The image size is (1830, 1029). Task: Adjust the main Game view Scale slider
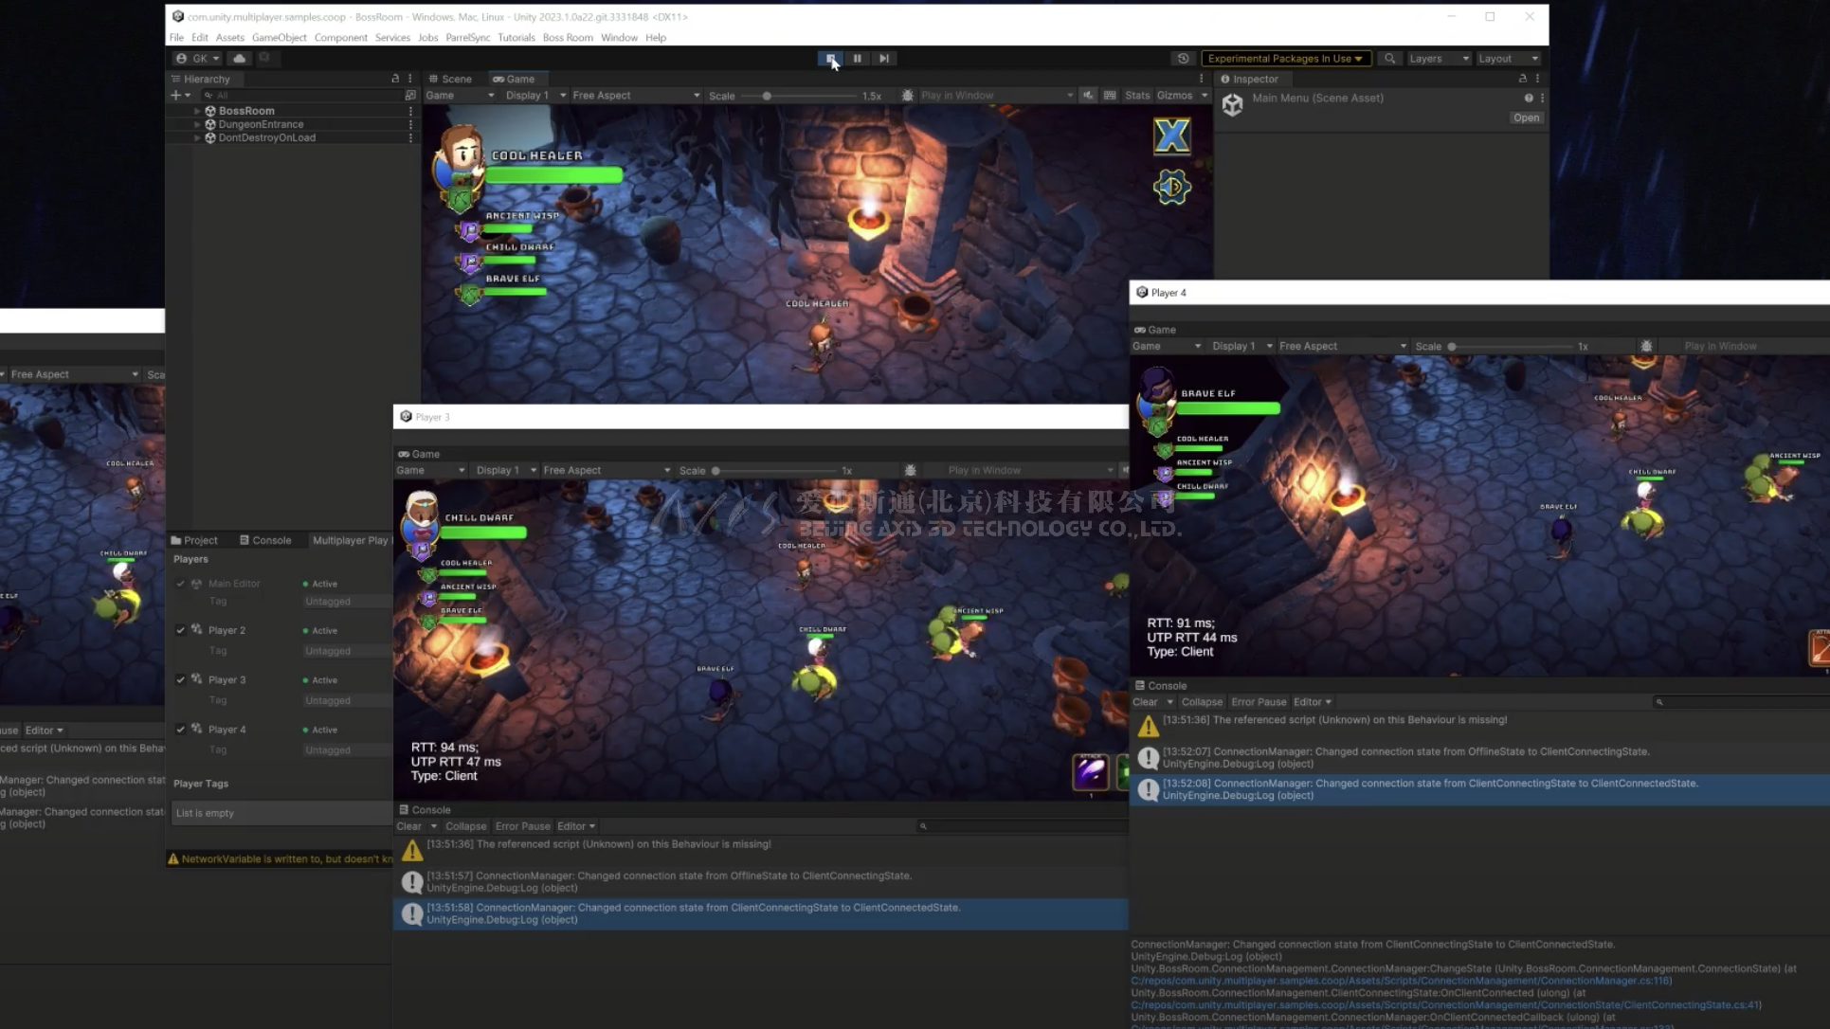point(767,96)
